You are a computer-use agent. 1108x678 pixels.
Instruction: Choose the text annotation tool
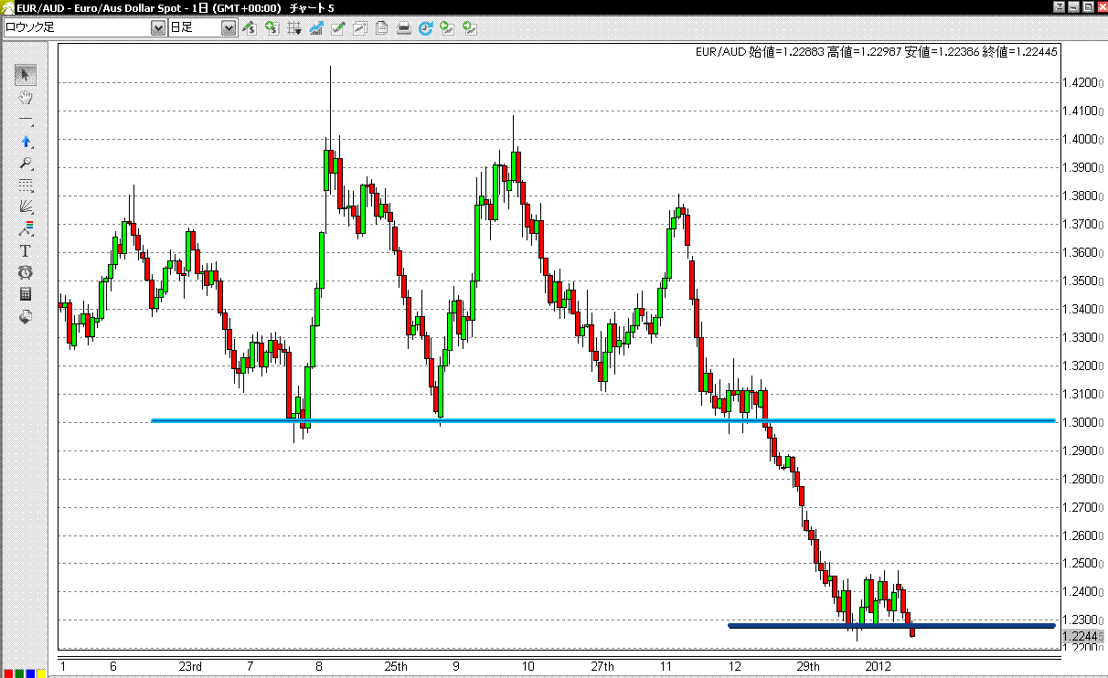pyautogui.click(x=26, y=250)
